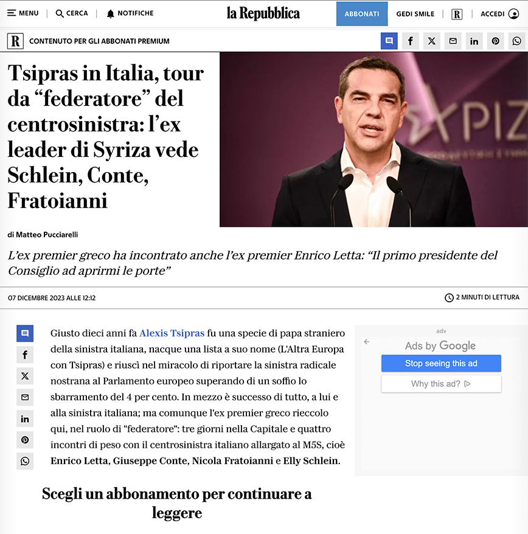Viewport: 528px width, 534px height.
Task: Share on Pinterest from top bar
Action: click(x=495, y=41)
